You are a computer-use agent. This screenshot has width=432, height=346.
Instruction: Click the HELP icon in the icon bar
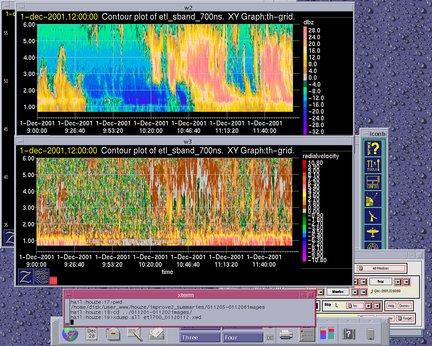click(x=373, y=148)
